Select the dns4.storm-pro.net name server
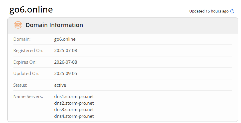This screenshot has height=123, width=241. [74, 116]
